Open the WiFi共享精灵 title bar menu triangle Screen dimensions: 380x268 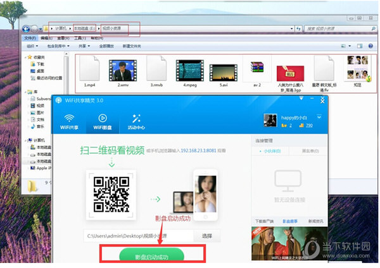click(x=301, y=98)
